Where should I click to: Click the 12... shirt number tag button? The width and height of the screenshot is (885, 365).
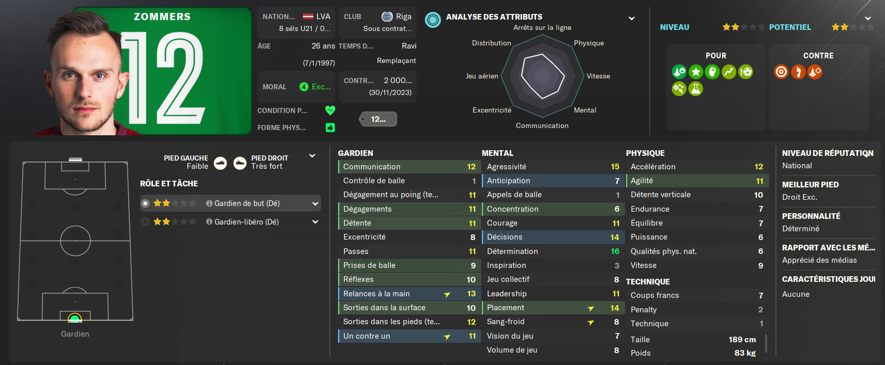pos(378,119)
